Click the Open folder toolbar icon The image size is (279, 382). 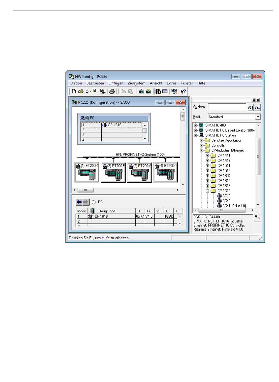point(81,91)
